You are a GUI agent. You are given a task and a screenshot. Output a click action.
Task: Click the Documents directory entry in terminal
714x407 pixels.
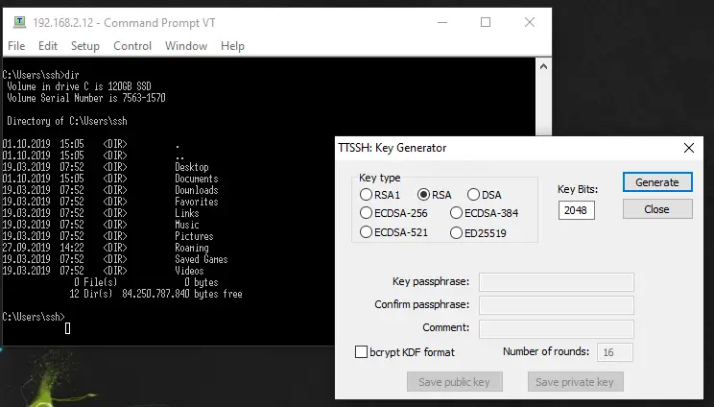pyautogui.click(x=197, y=179)
